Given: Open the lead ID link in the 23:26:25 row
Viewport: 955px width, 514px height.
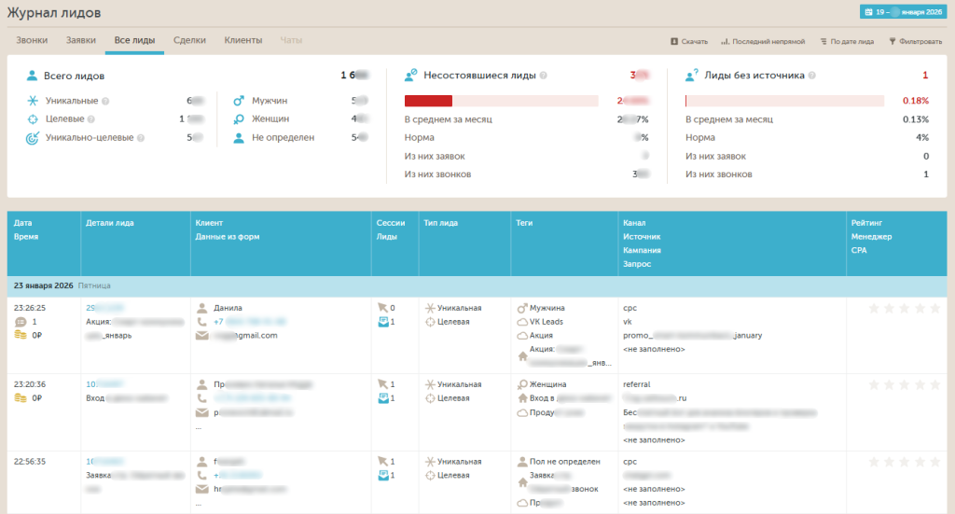Looking at the screenshot, I should [104, 308].
